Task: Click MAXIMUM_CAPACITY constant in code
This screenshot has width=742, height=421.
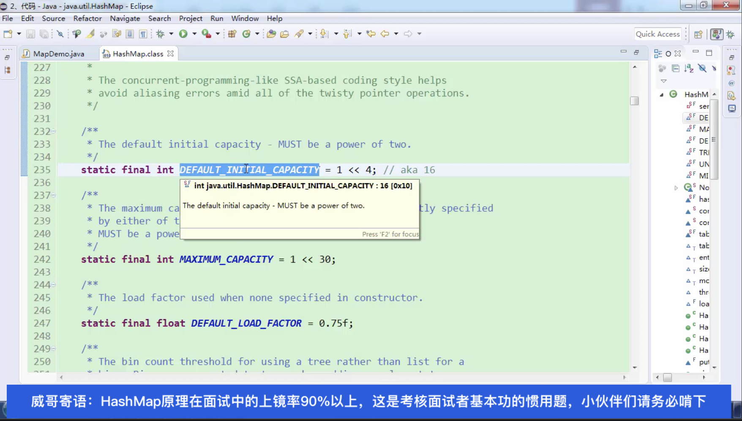Action: click(x=226, y=259)
